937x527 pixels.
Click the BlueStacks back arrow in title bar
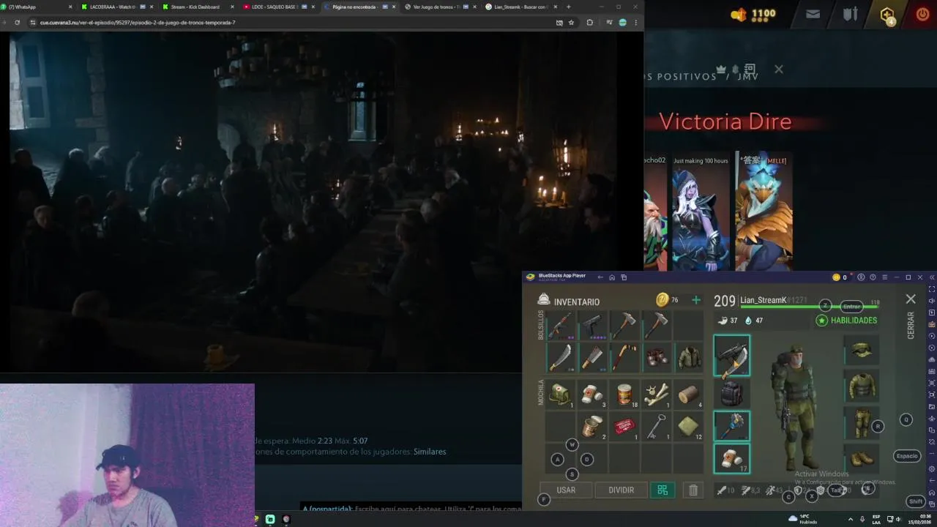tap(600, 277)
